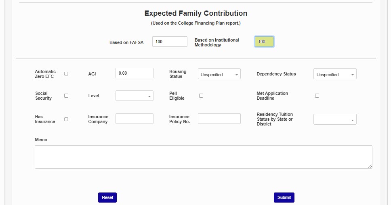Click the Insurance Company text box
This screenshot has height=205, width=391.
(134, 119)
